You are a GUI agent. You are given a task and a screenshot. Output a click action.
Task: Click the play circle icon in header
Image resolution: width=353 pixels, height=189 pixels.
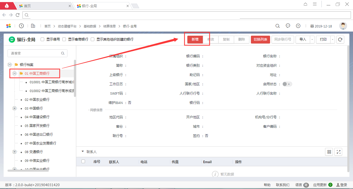coord(298,26)
